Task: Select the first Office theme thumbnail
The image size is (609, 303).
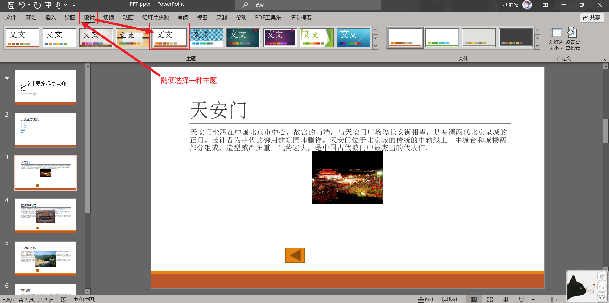Action: pyautogui.click(x=23, y=37)
